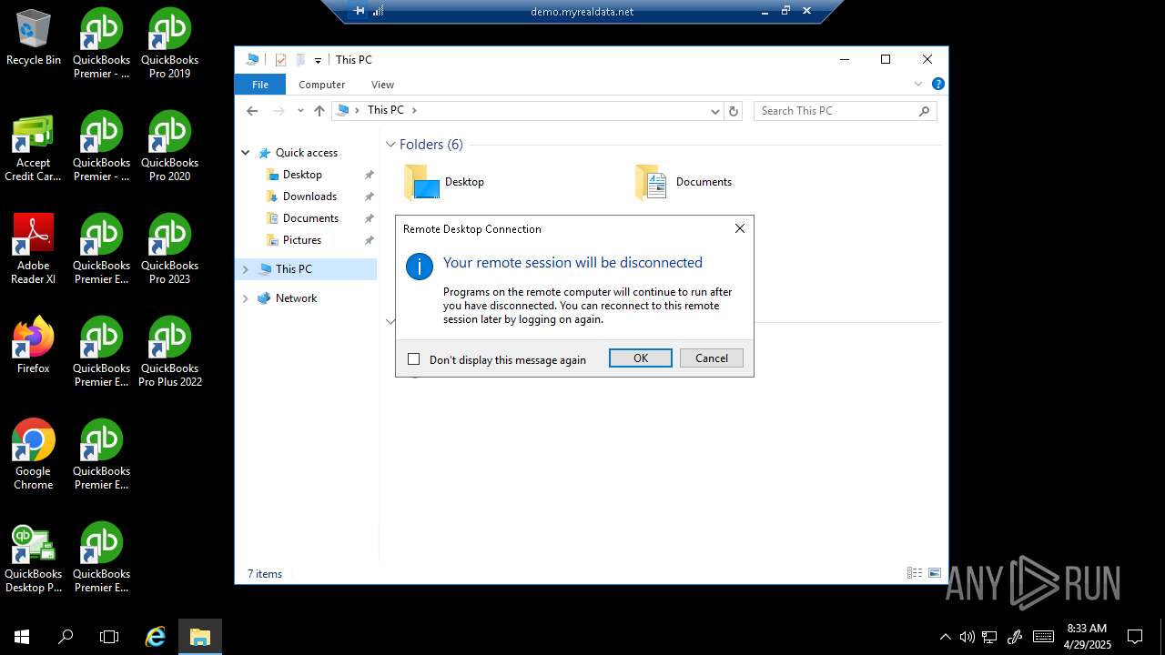Open the QuickBooks Desktop P... icon
Viewport: 1165px width, 655px height.
click(x=34, y=558)
